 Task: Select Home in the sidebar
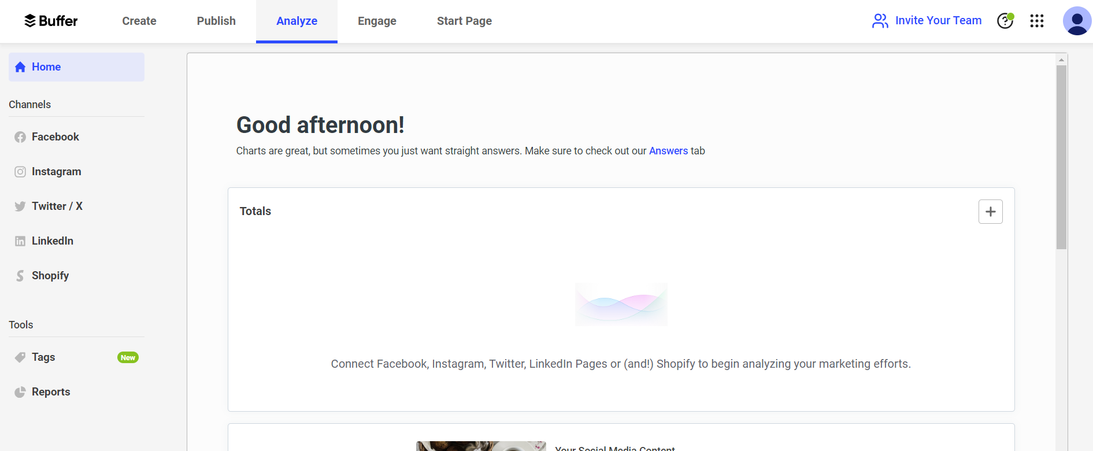click(x=76, y=67)
